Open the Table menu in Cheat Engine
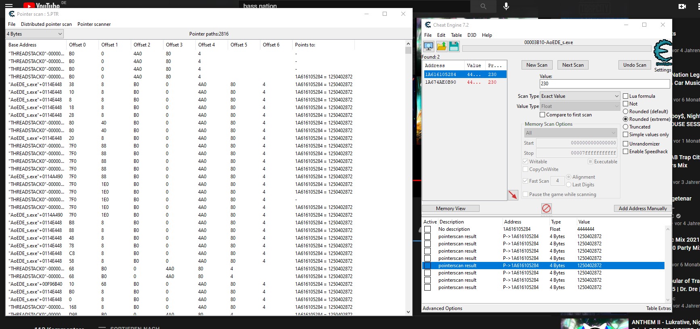The width and height of the screenshot is (700, 329). point(456,35)
